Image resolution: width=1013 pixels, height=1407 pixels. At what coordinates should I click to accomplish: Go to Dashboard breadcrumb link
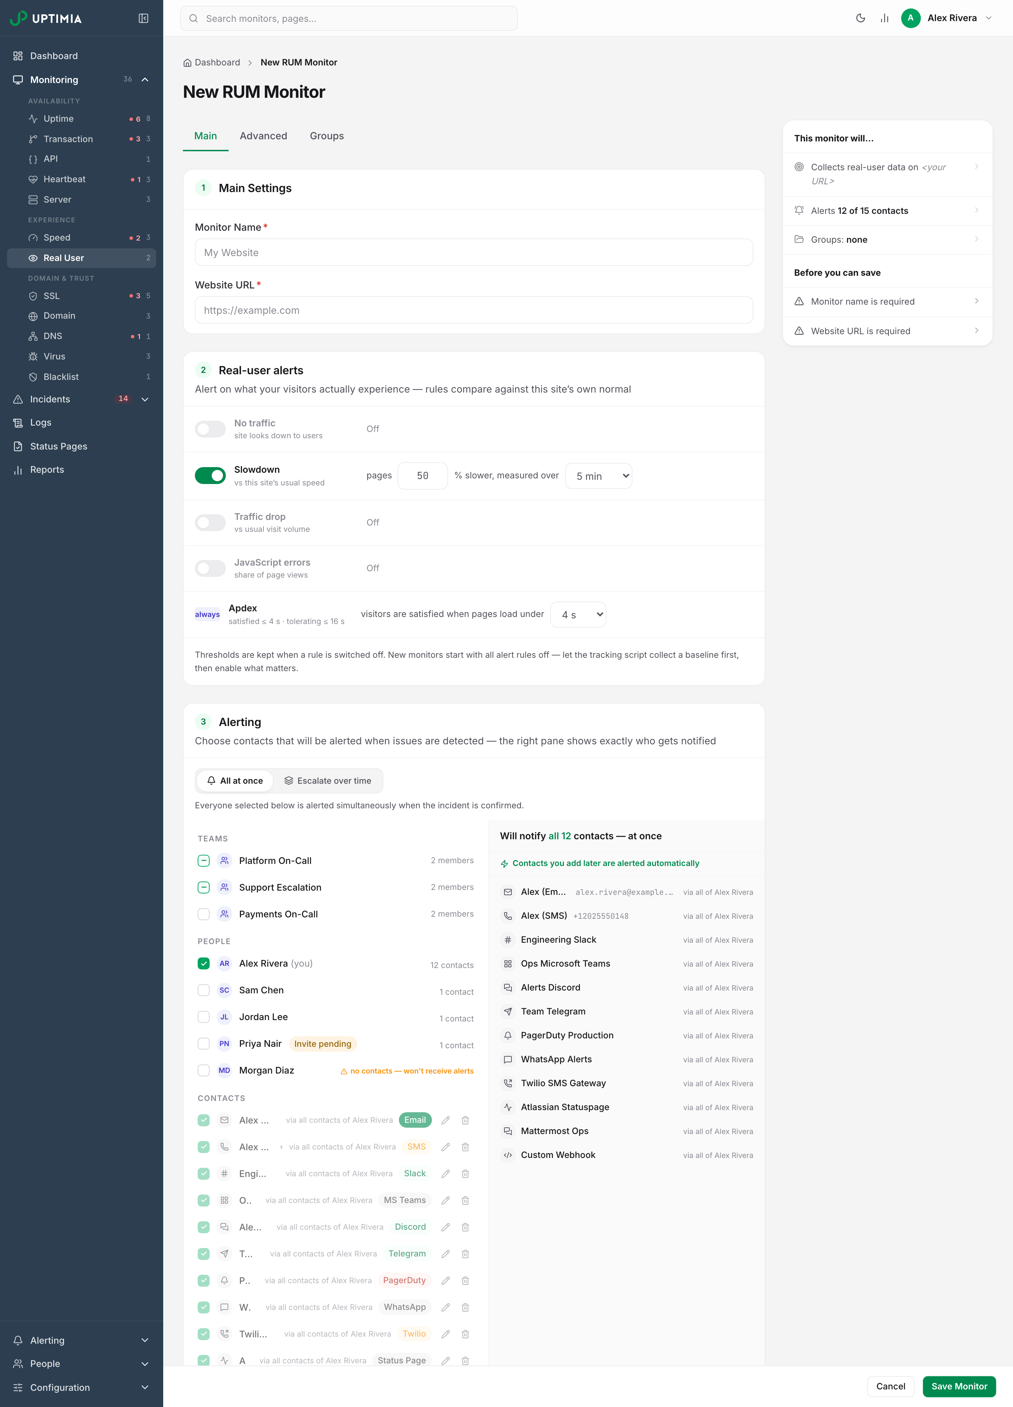pos(211,63)
